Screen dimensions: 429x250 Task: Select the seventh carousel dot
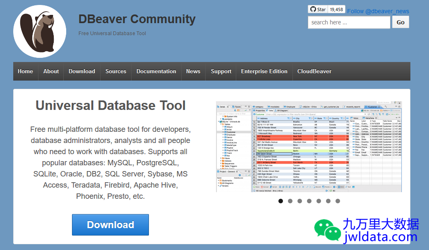pos(338,201)
